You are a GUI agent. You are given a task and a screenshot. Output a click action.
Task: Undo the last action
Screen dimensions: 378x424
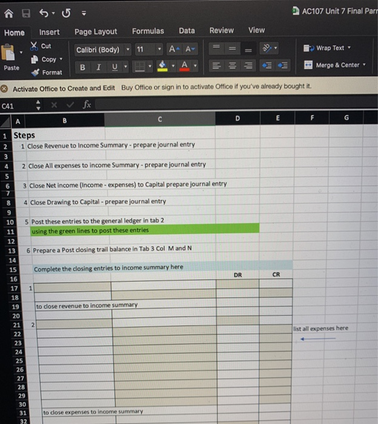click(x=44, y=13)
